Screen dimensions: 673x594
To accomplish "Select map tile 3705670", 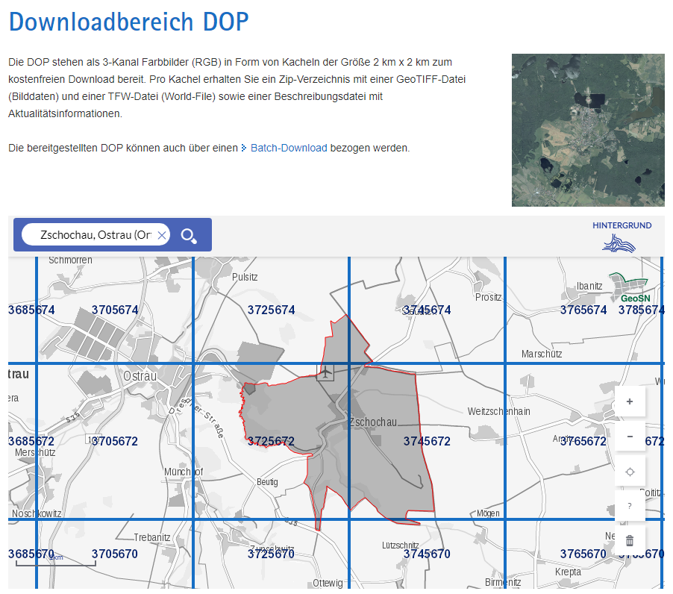I will tap(115, 554).
